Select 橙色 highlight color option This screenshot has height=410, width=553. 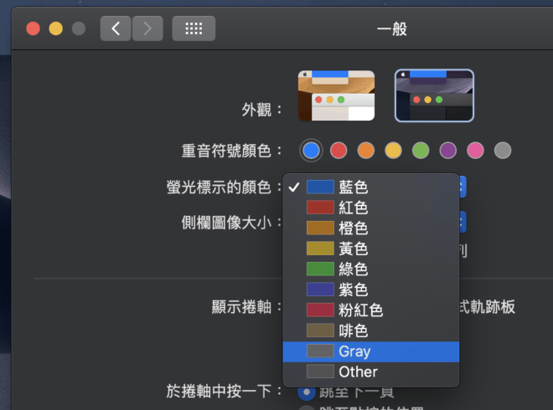371,228
